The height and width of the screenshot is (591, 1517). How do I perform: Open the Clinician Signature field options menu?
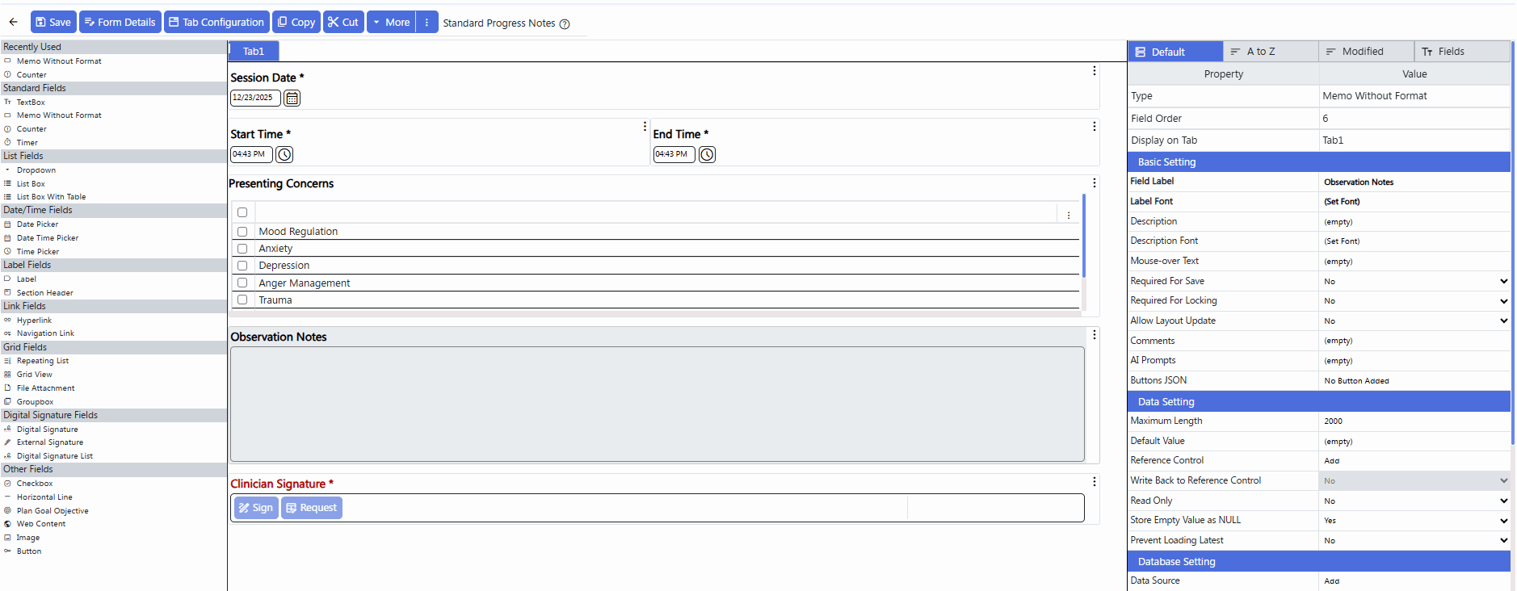point(1095,482)
